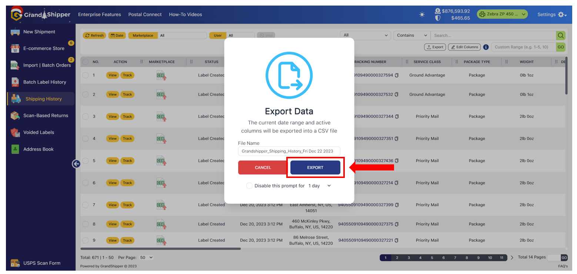Click the horizontal table scrollbar
Screen dimensions: 577x274
(x=161, y=249)
